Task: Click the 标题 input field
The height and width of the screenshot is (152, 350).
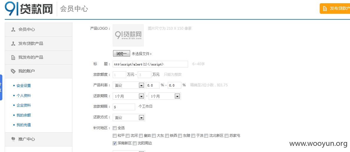Action: [x=150, y=64]
